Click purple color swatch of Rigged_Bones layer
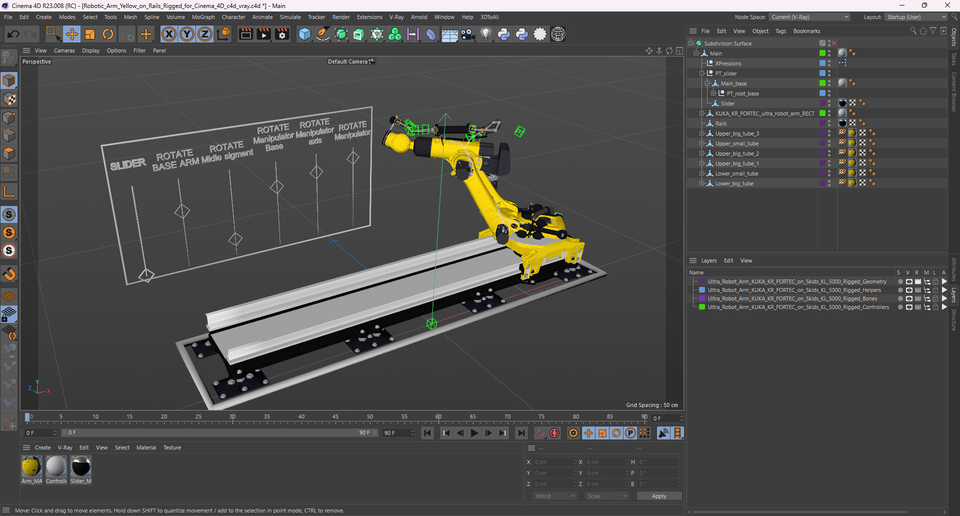Viewport: 960px width, 516px height. 702,298
